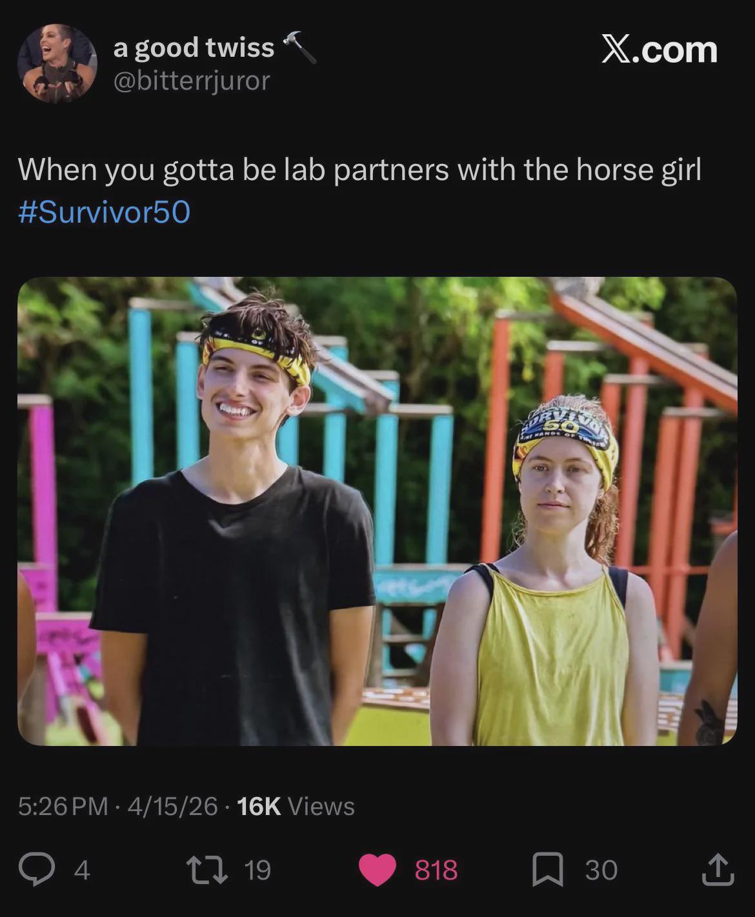Open the #Survivor50 hashtag
The width and height of the screenshot is (755, 917).
point(105,212)
